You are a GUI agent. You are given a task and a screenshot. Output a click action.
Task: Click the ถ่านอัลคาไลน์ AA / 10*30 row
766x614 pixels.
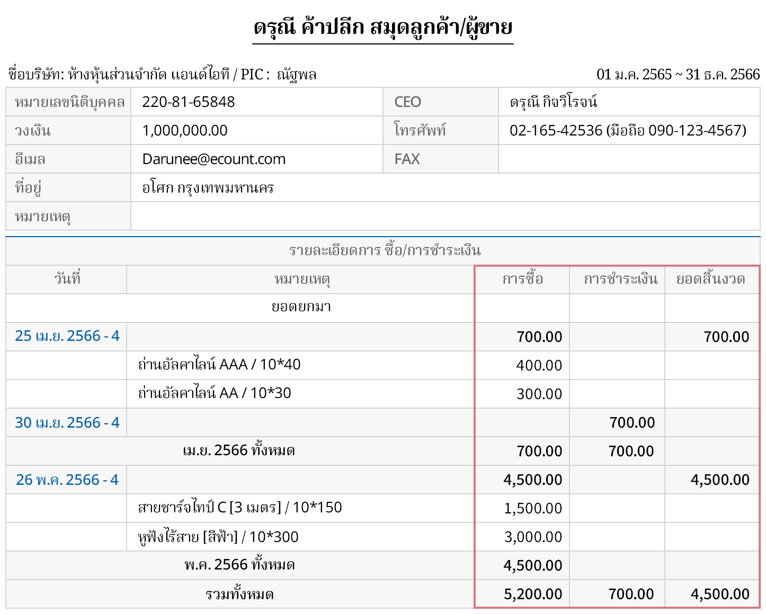[x=215, y=393]
